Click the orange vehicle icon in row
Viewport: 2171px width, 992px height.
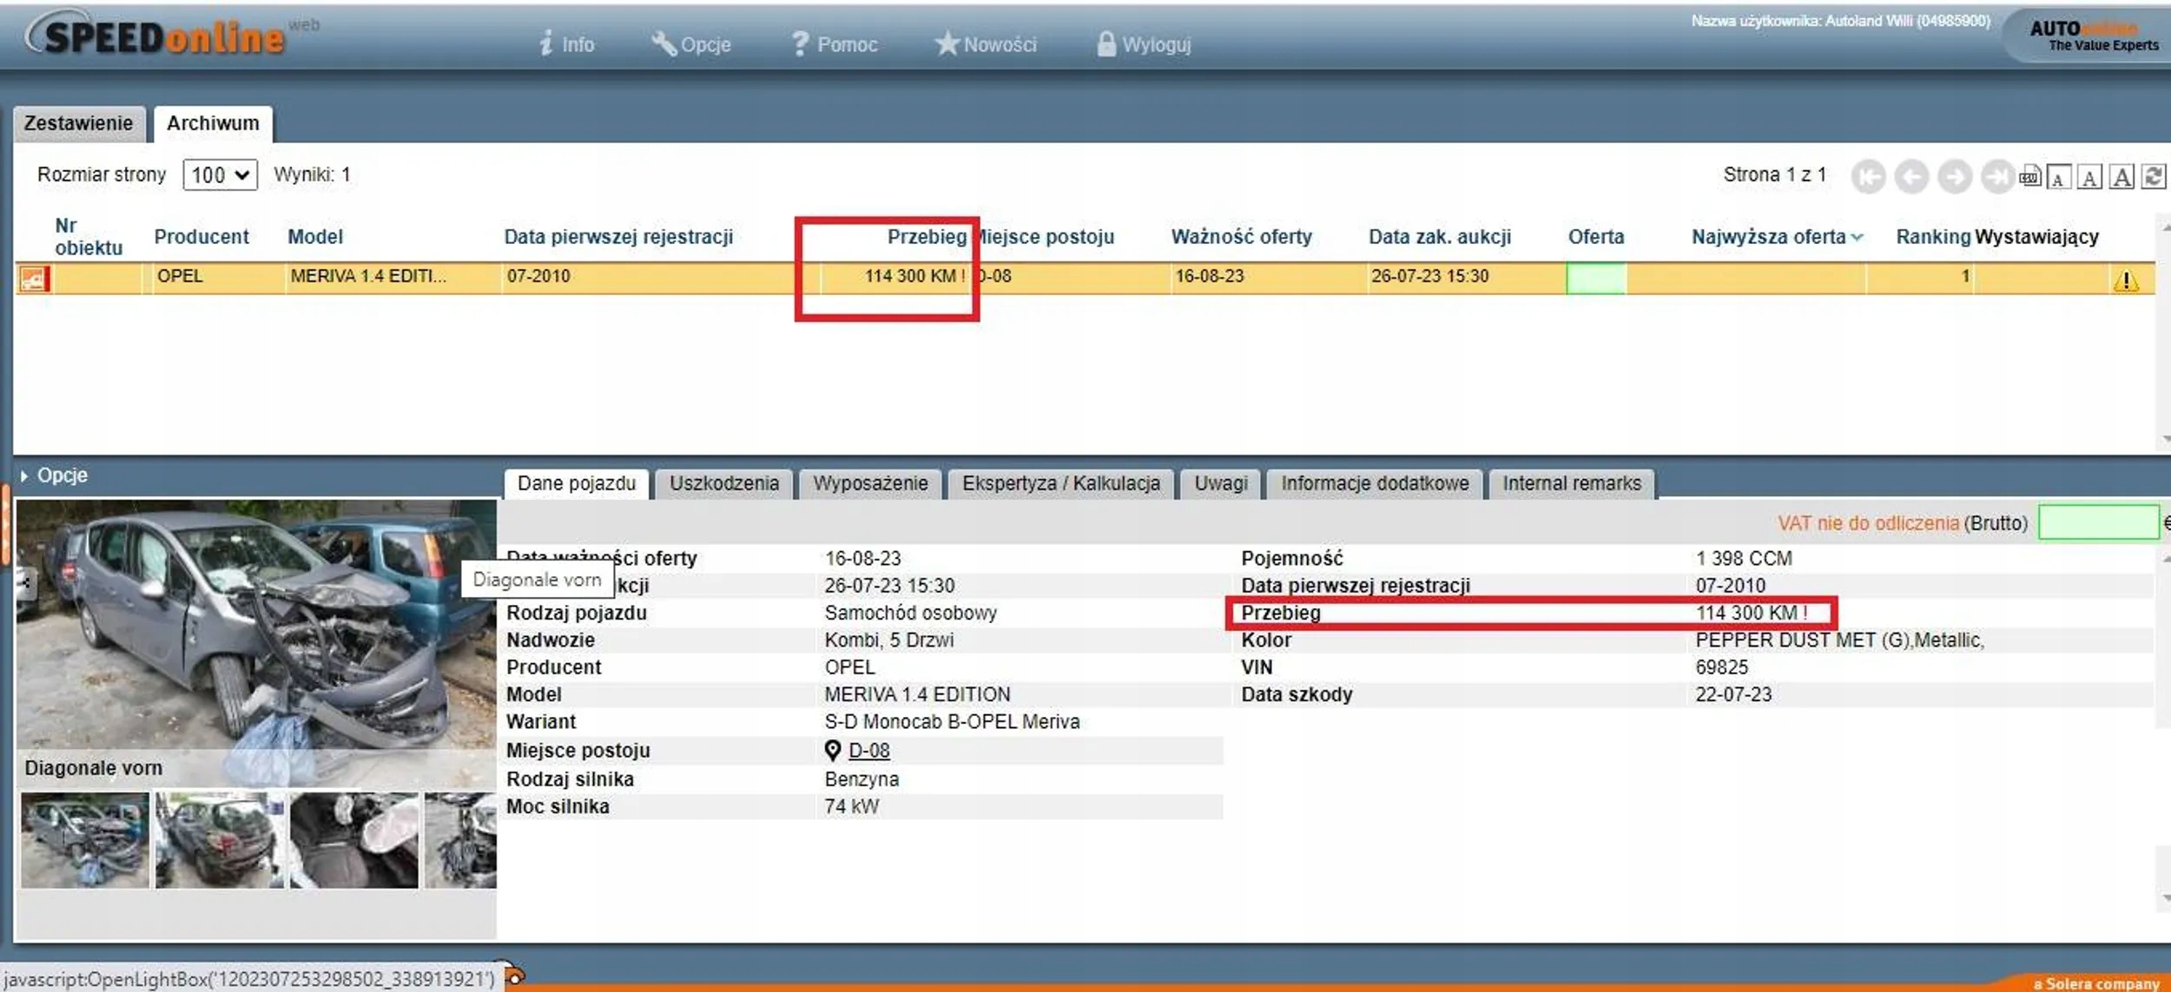click(34, 279)
